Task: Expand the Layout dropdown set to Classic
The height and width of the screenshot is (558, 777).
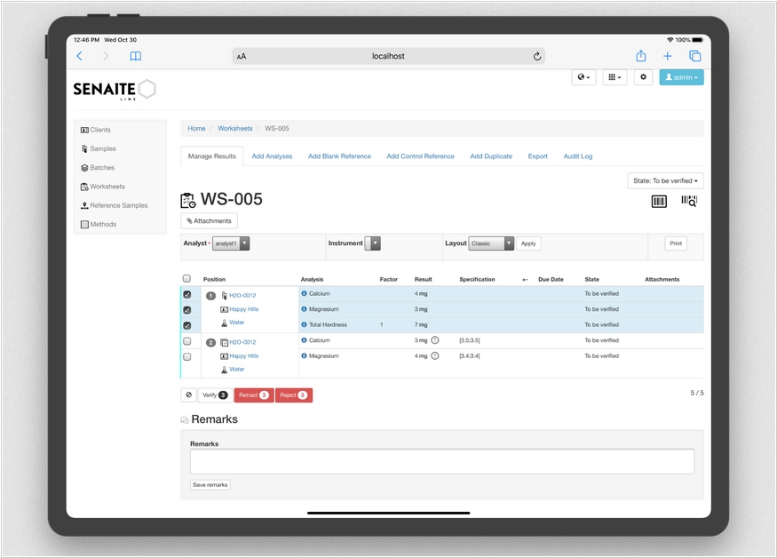Action: [491, 243]
